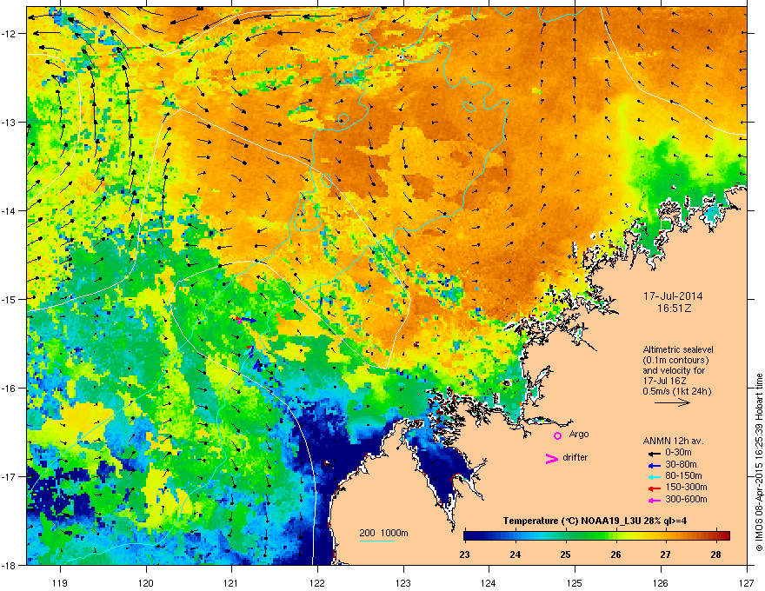
Task: Click the magenta drifter arrowhead symbol in legend
Action: (x=551, y=458)
